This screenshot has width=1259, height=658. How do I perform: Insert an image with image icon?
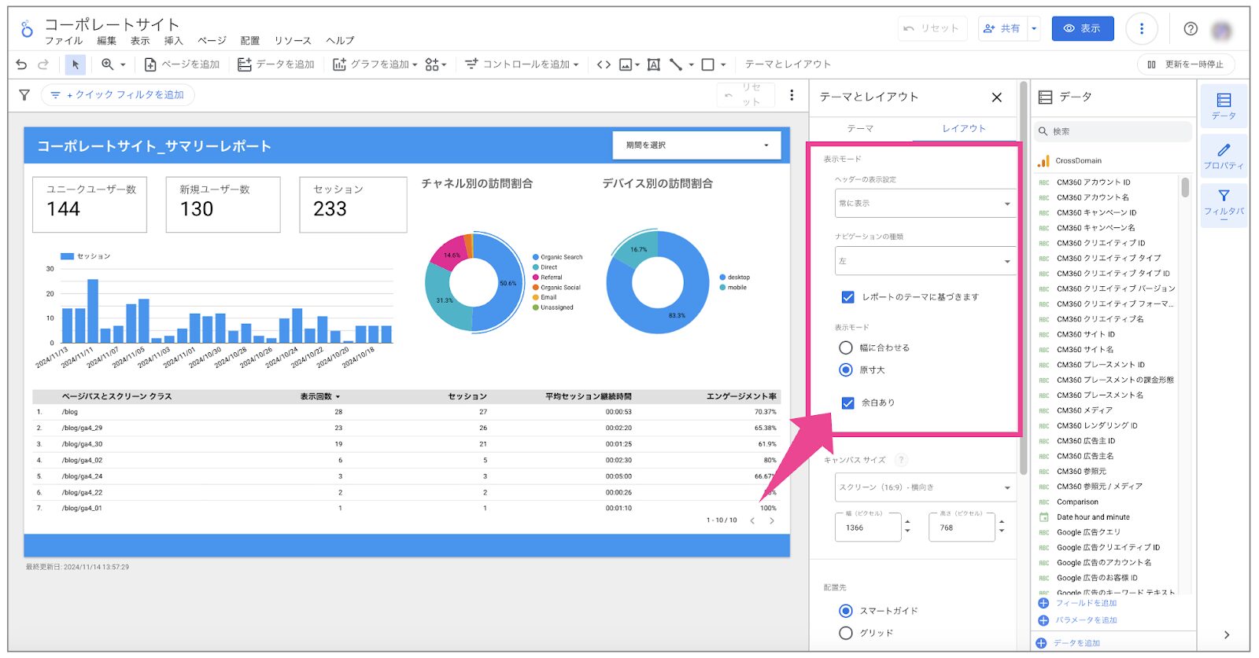coord(626,64)
